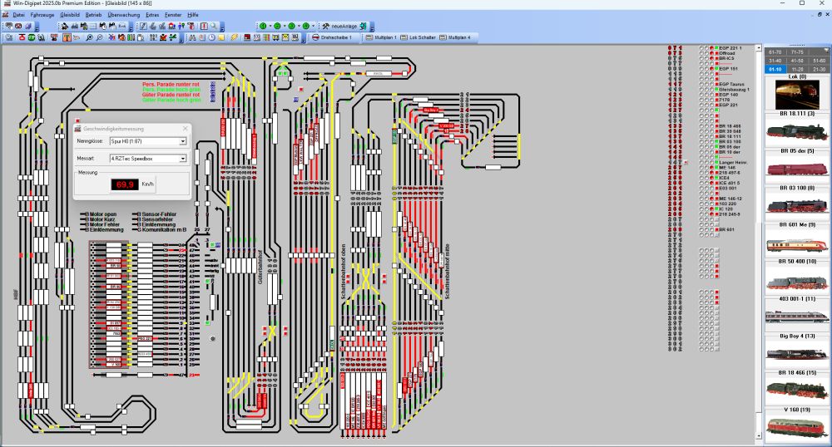Click the clock icon in the toolbar
The width and height of the screenshot is (832, 447).
(x=211, y=37)
